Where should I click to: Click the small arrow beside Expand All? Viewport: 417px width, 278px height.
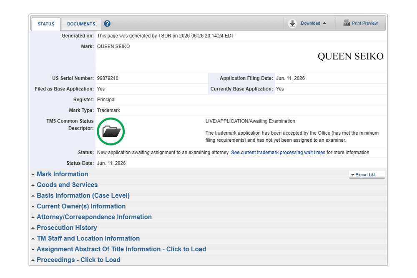353,175
